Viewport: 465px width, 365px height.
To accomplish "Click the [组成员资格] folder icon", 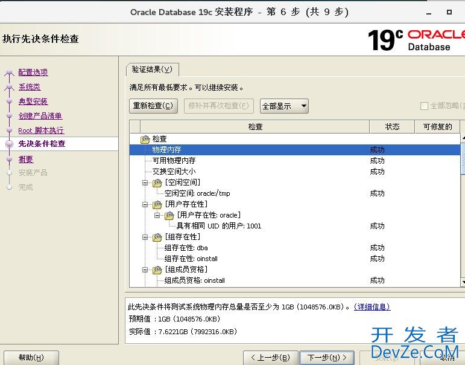I will pos(157,270).
